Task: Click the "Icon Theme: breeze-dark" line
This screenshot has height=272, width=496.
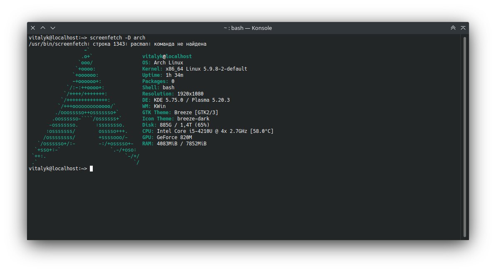Action: point(176,119)
